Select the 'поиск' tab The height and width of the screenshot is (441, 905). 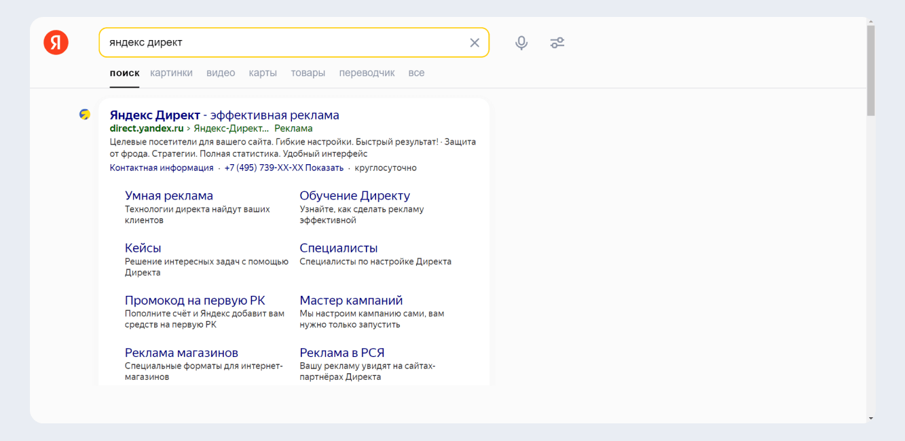(x=124, y=73)
